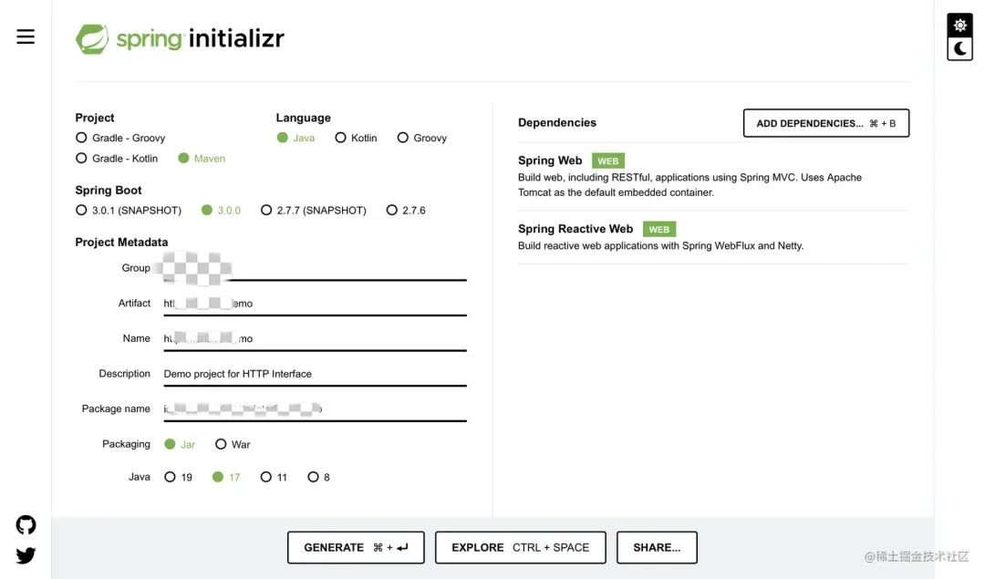Open the Twitter page via its icon
Screen dimensions: 985x579
[x=25, y=554]
